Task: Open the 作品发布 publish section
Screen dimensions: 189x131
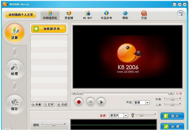Action: tap(106, 15)
